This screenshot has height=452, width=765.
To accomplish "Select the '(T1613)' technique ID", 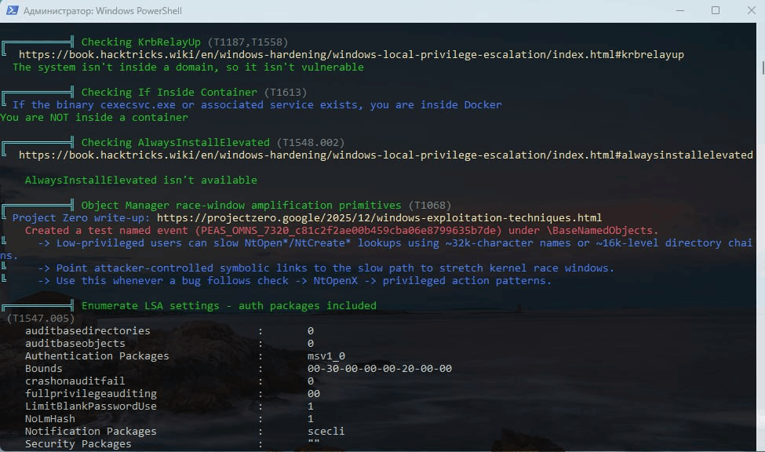I will pos(286,93).
